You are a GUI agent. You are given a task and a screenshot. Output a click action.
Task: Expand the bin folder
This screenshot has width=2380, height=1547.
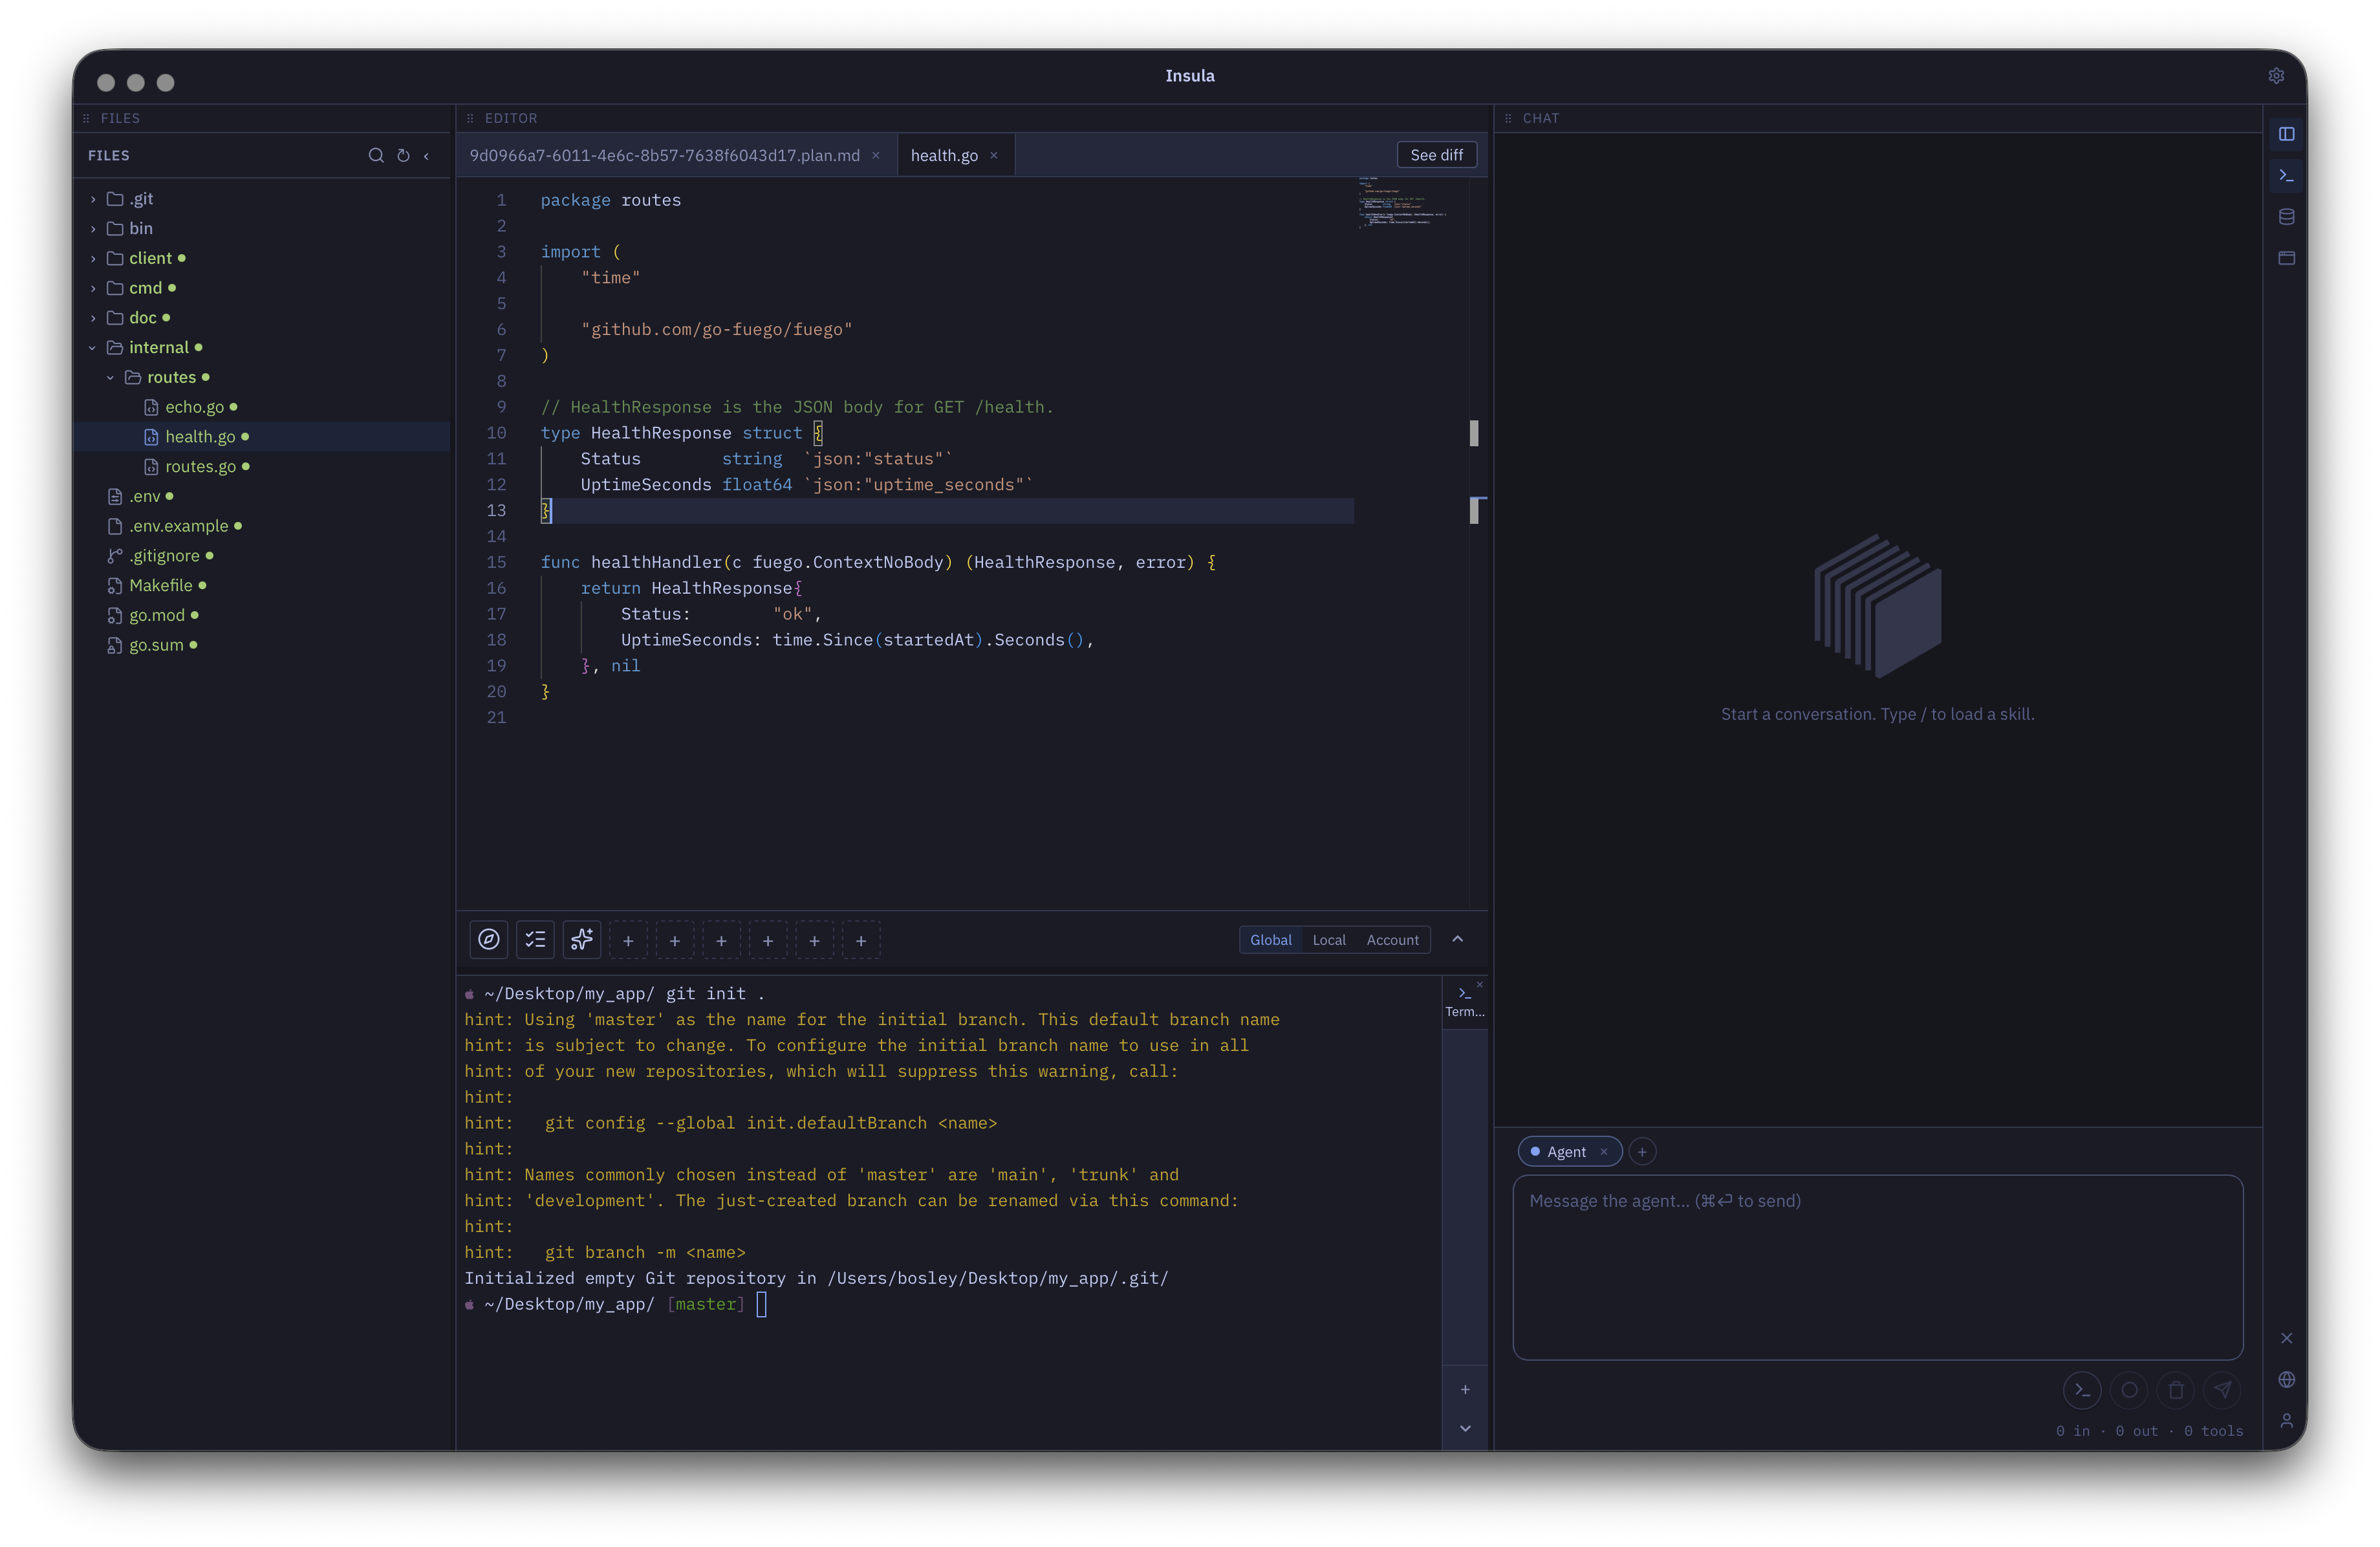(262, 228)
